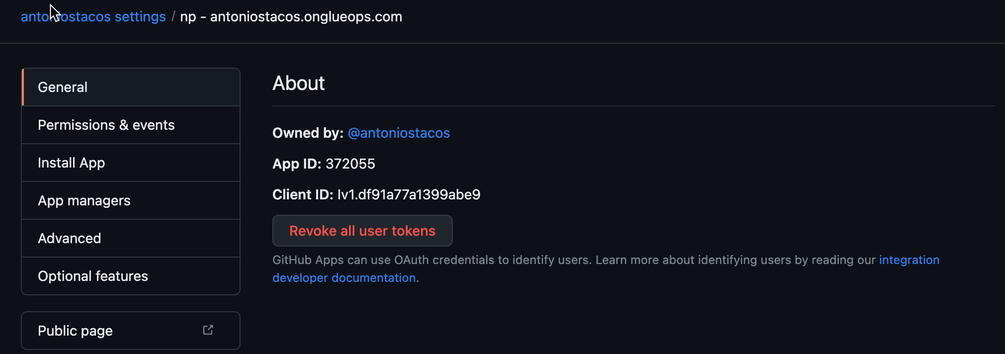Open Permissions & events section
The height and width of the screenshot is (354, 1005).
tap(106, 125)
